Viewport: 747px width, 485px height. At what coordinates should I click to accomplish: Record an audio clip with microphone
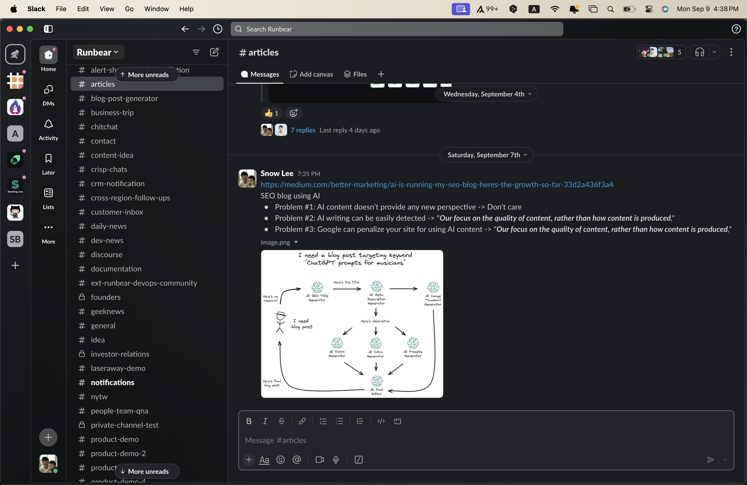[336, 460]
